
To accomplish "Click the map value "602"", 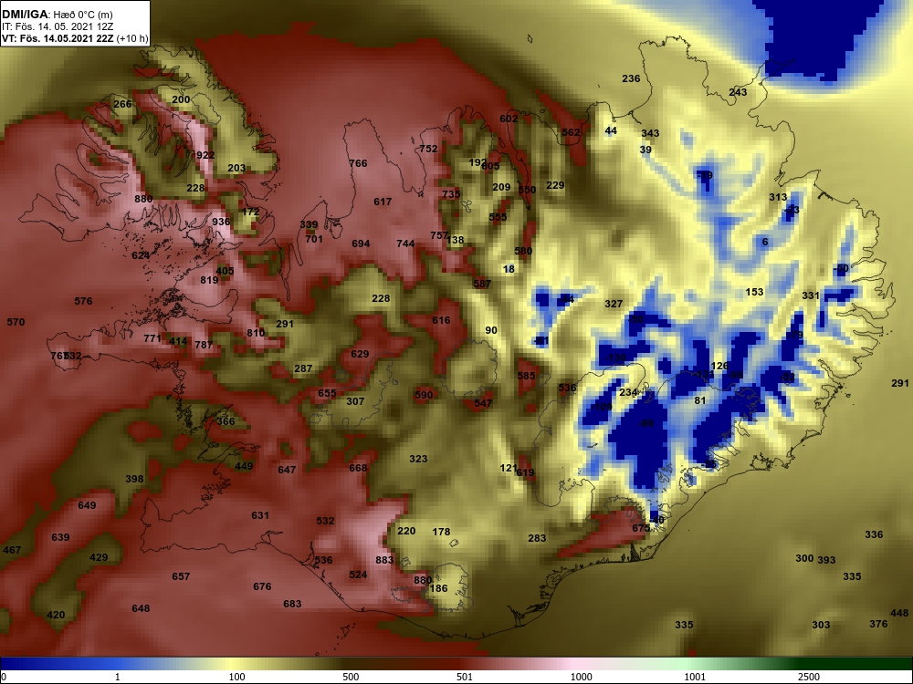I will pos(509,119).
